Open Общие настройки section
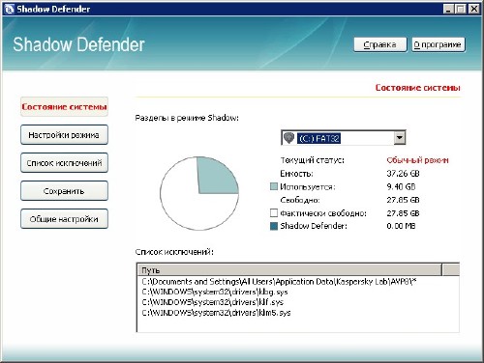Image resolution: width=484 pixels, height=363 pixels. click(x=64, y=219)
